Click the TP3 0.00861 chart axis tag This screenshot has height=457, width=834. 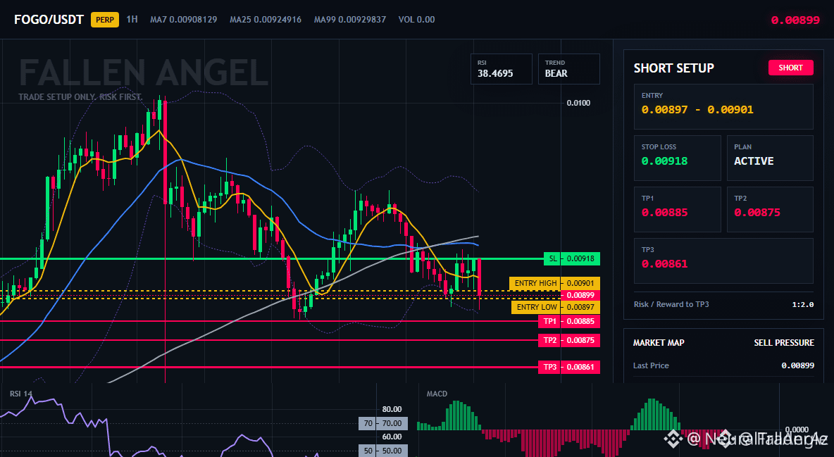coord(569,367)
